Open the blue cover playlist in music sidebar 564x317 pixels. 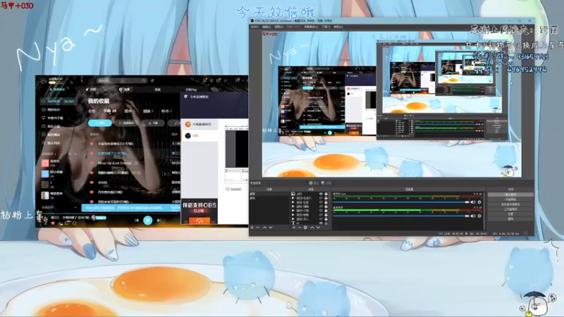point(45,174)
